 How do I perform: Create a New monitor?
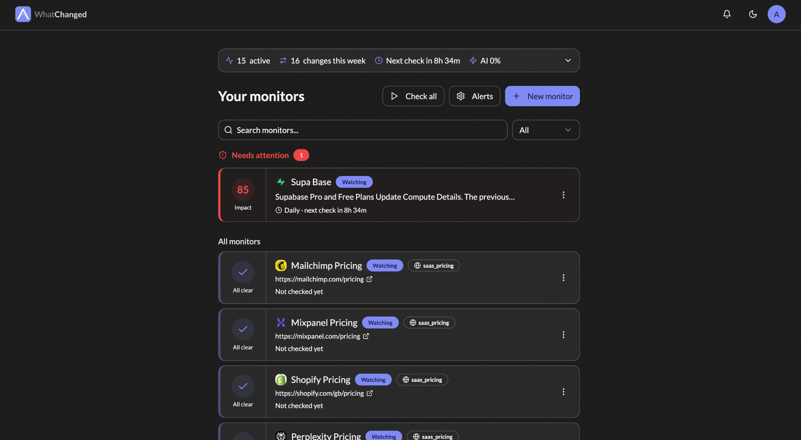coord(542,96)
